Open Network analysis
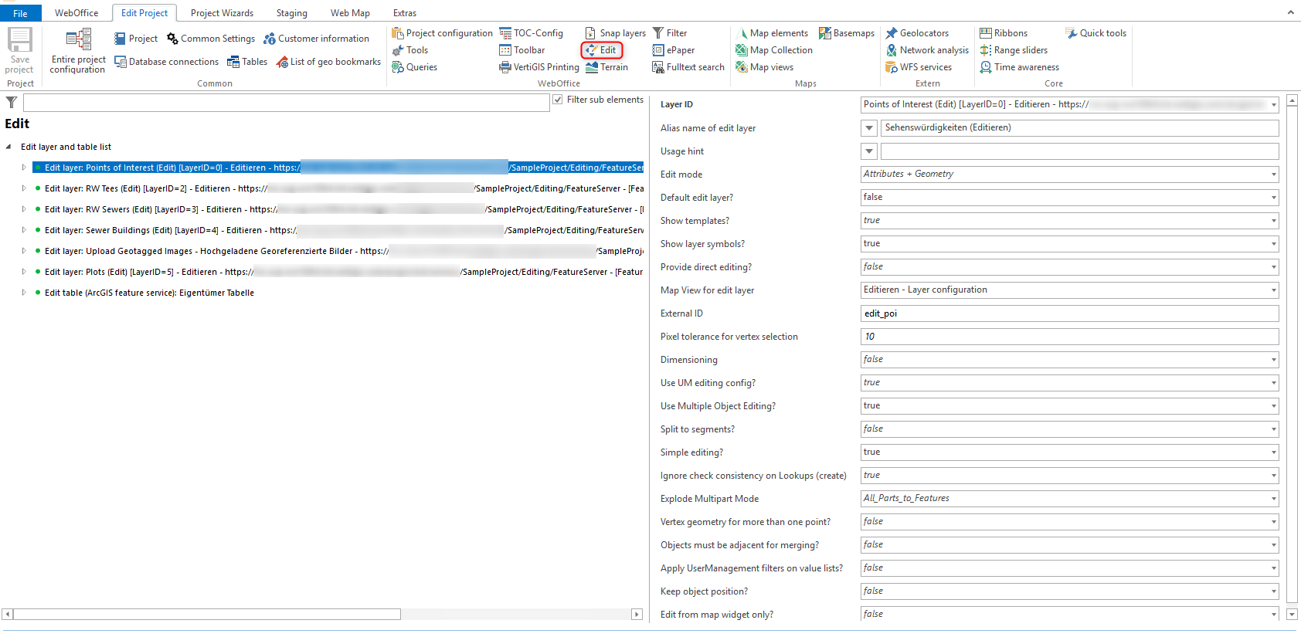1301x637 pixels. pos(927,50)
